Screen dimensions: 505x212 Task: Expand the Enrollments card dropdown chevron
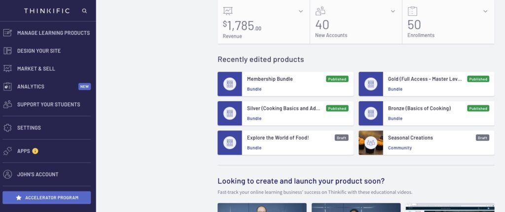485,11
